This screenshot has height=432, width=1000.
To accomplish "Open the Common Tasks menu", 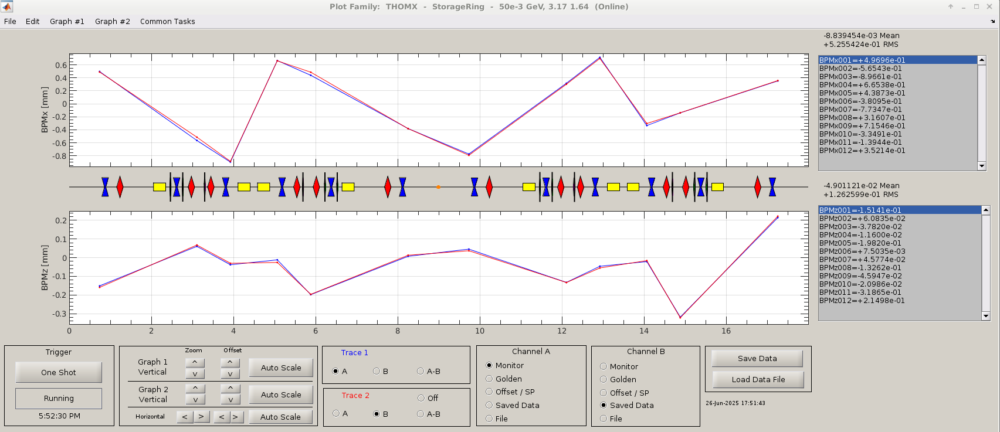I will [x=167, y=22].
